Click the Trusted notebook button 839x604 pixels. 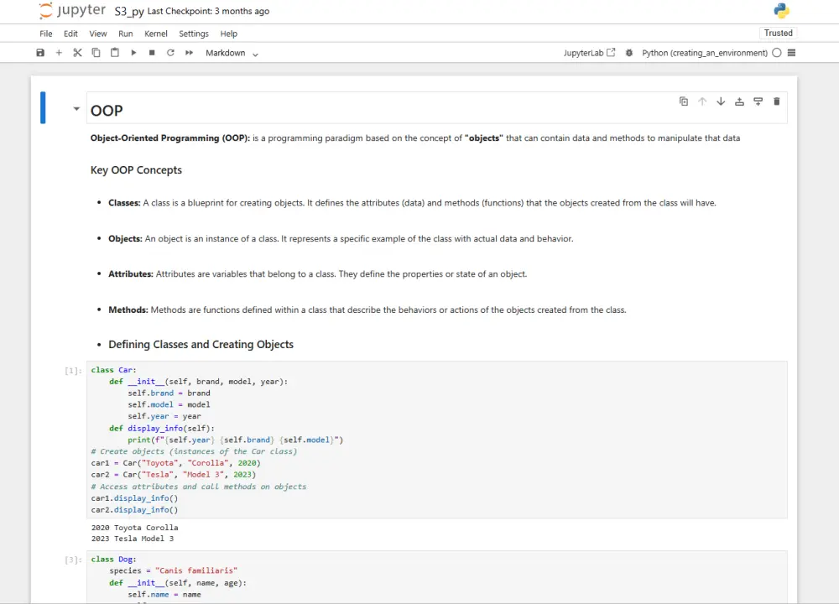click(x=778, y=34)
